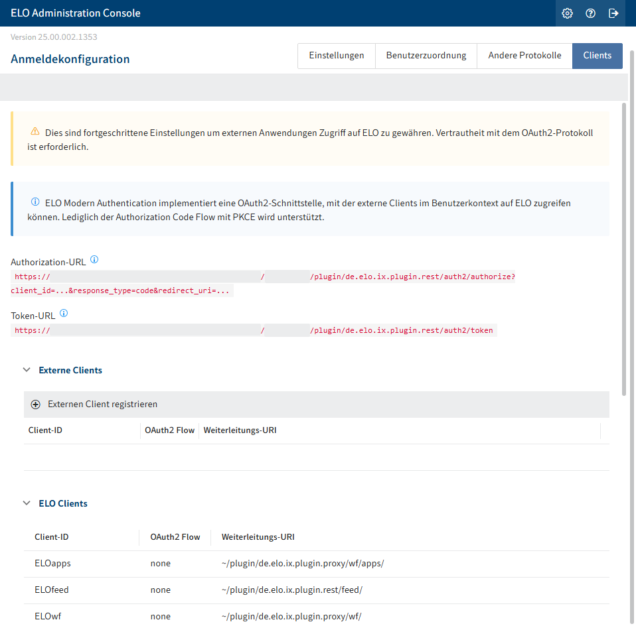Collapse the ELO Clients section
Image resolution: width=636 pixels, height=626 pixels.
pyautogui.click(x=27, y=503)
